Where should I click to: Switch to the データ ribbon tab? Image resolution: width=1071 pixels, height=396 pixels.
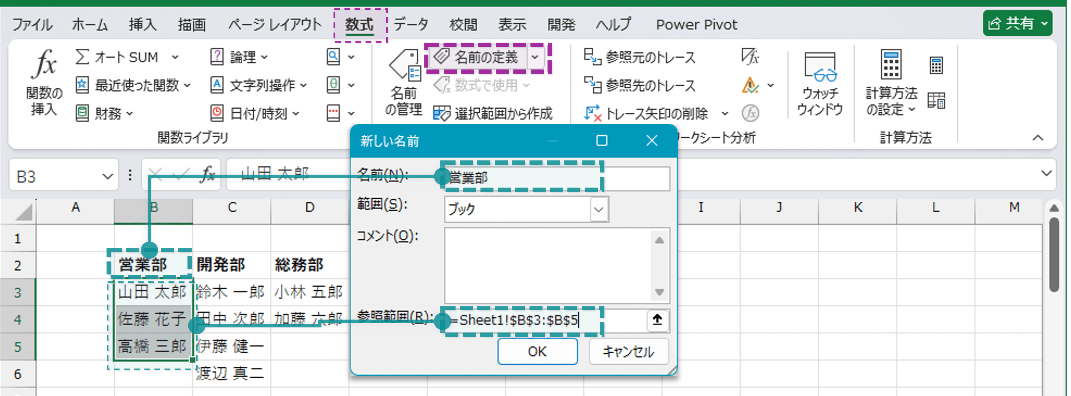(412, 24)
